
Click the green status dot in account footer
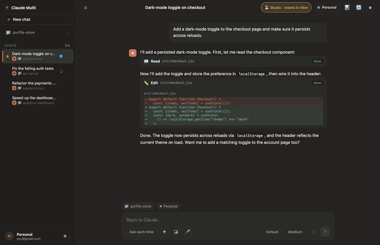65,236
